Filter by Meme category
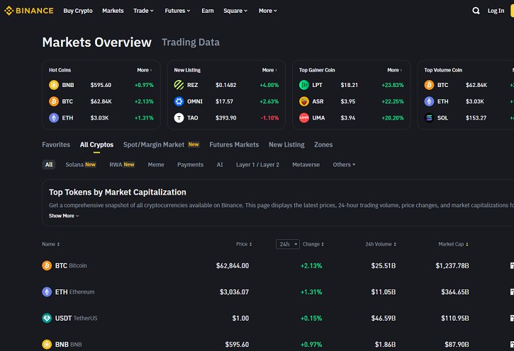The width and height of the screenshot is (514, 351). (x=156, y=165)
